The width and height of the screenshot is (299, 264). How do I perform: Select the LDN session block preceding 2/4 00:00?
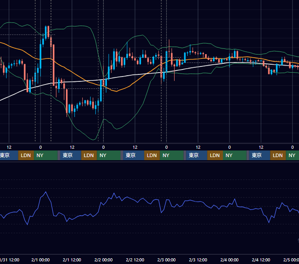pos(215,155)
